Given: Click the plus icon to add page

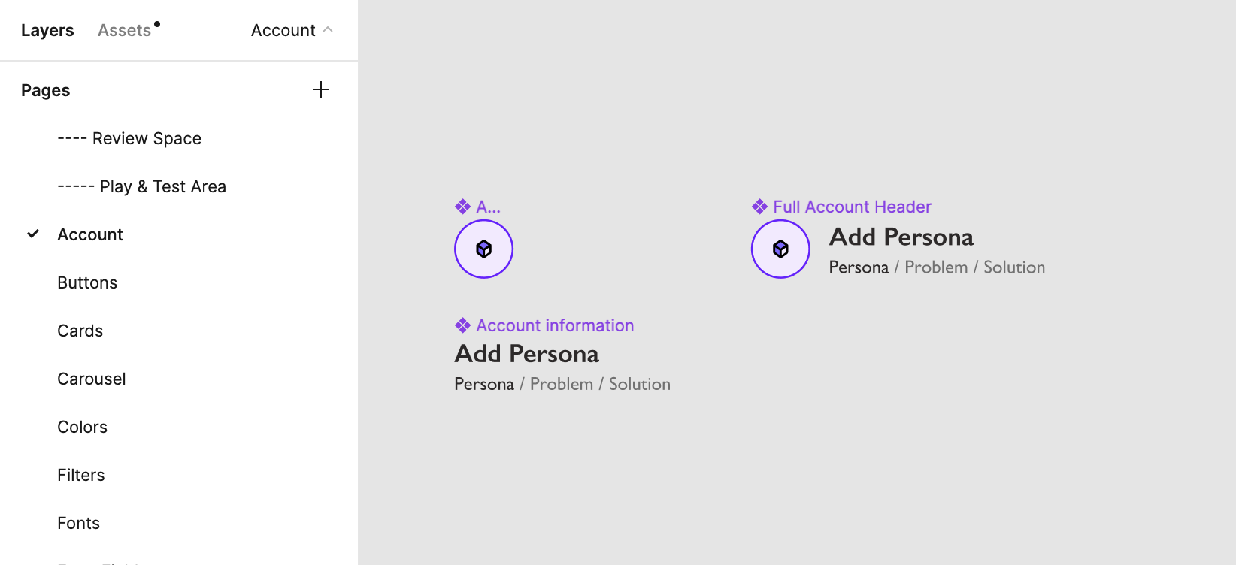Looking at the screenshot, I should (x=321, y=90).
